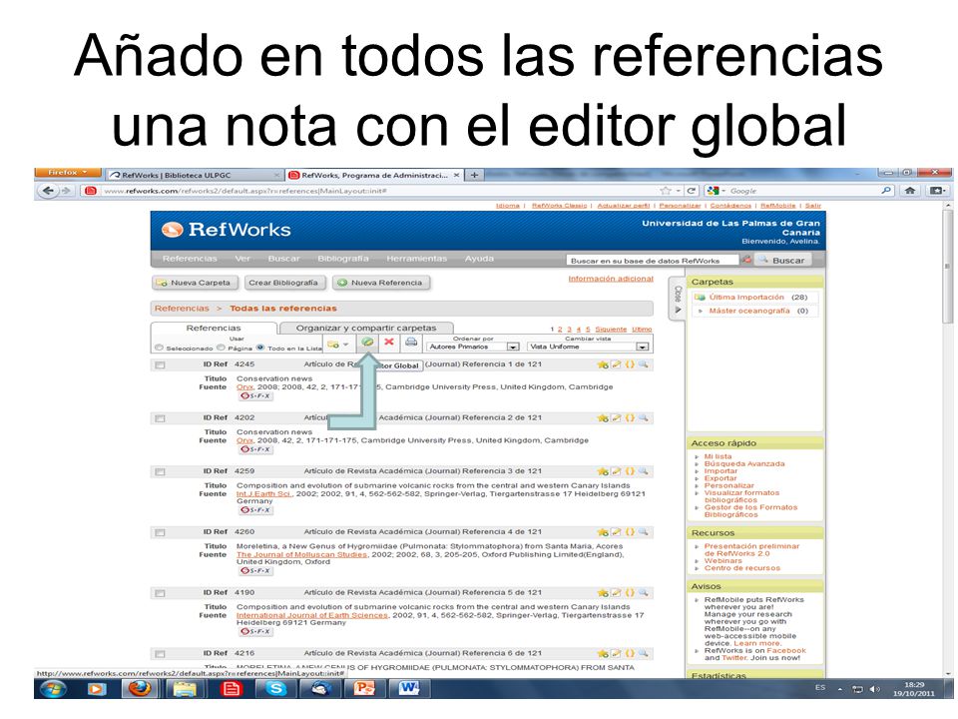Click the view magnifier icon for reference 4245
This screenshot has width=958, height=719.
pos(643,365)
